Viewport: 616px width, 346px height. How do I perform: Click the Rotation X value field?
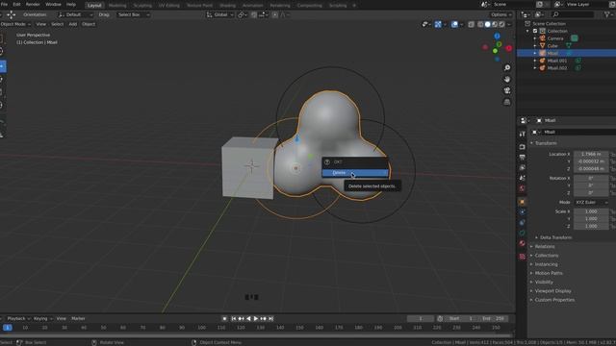click(591, 178)
